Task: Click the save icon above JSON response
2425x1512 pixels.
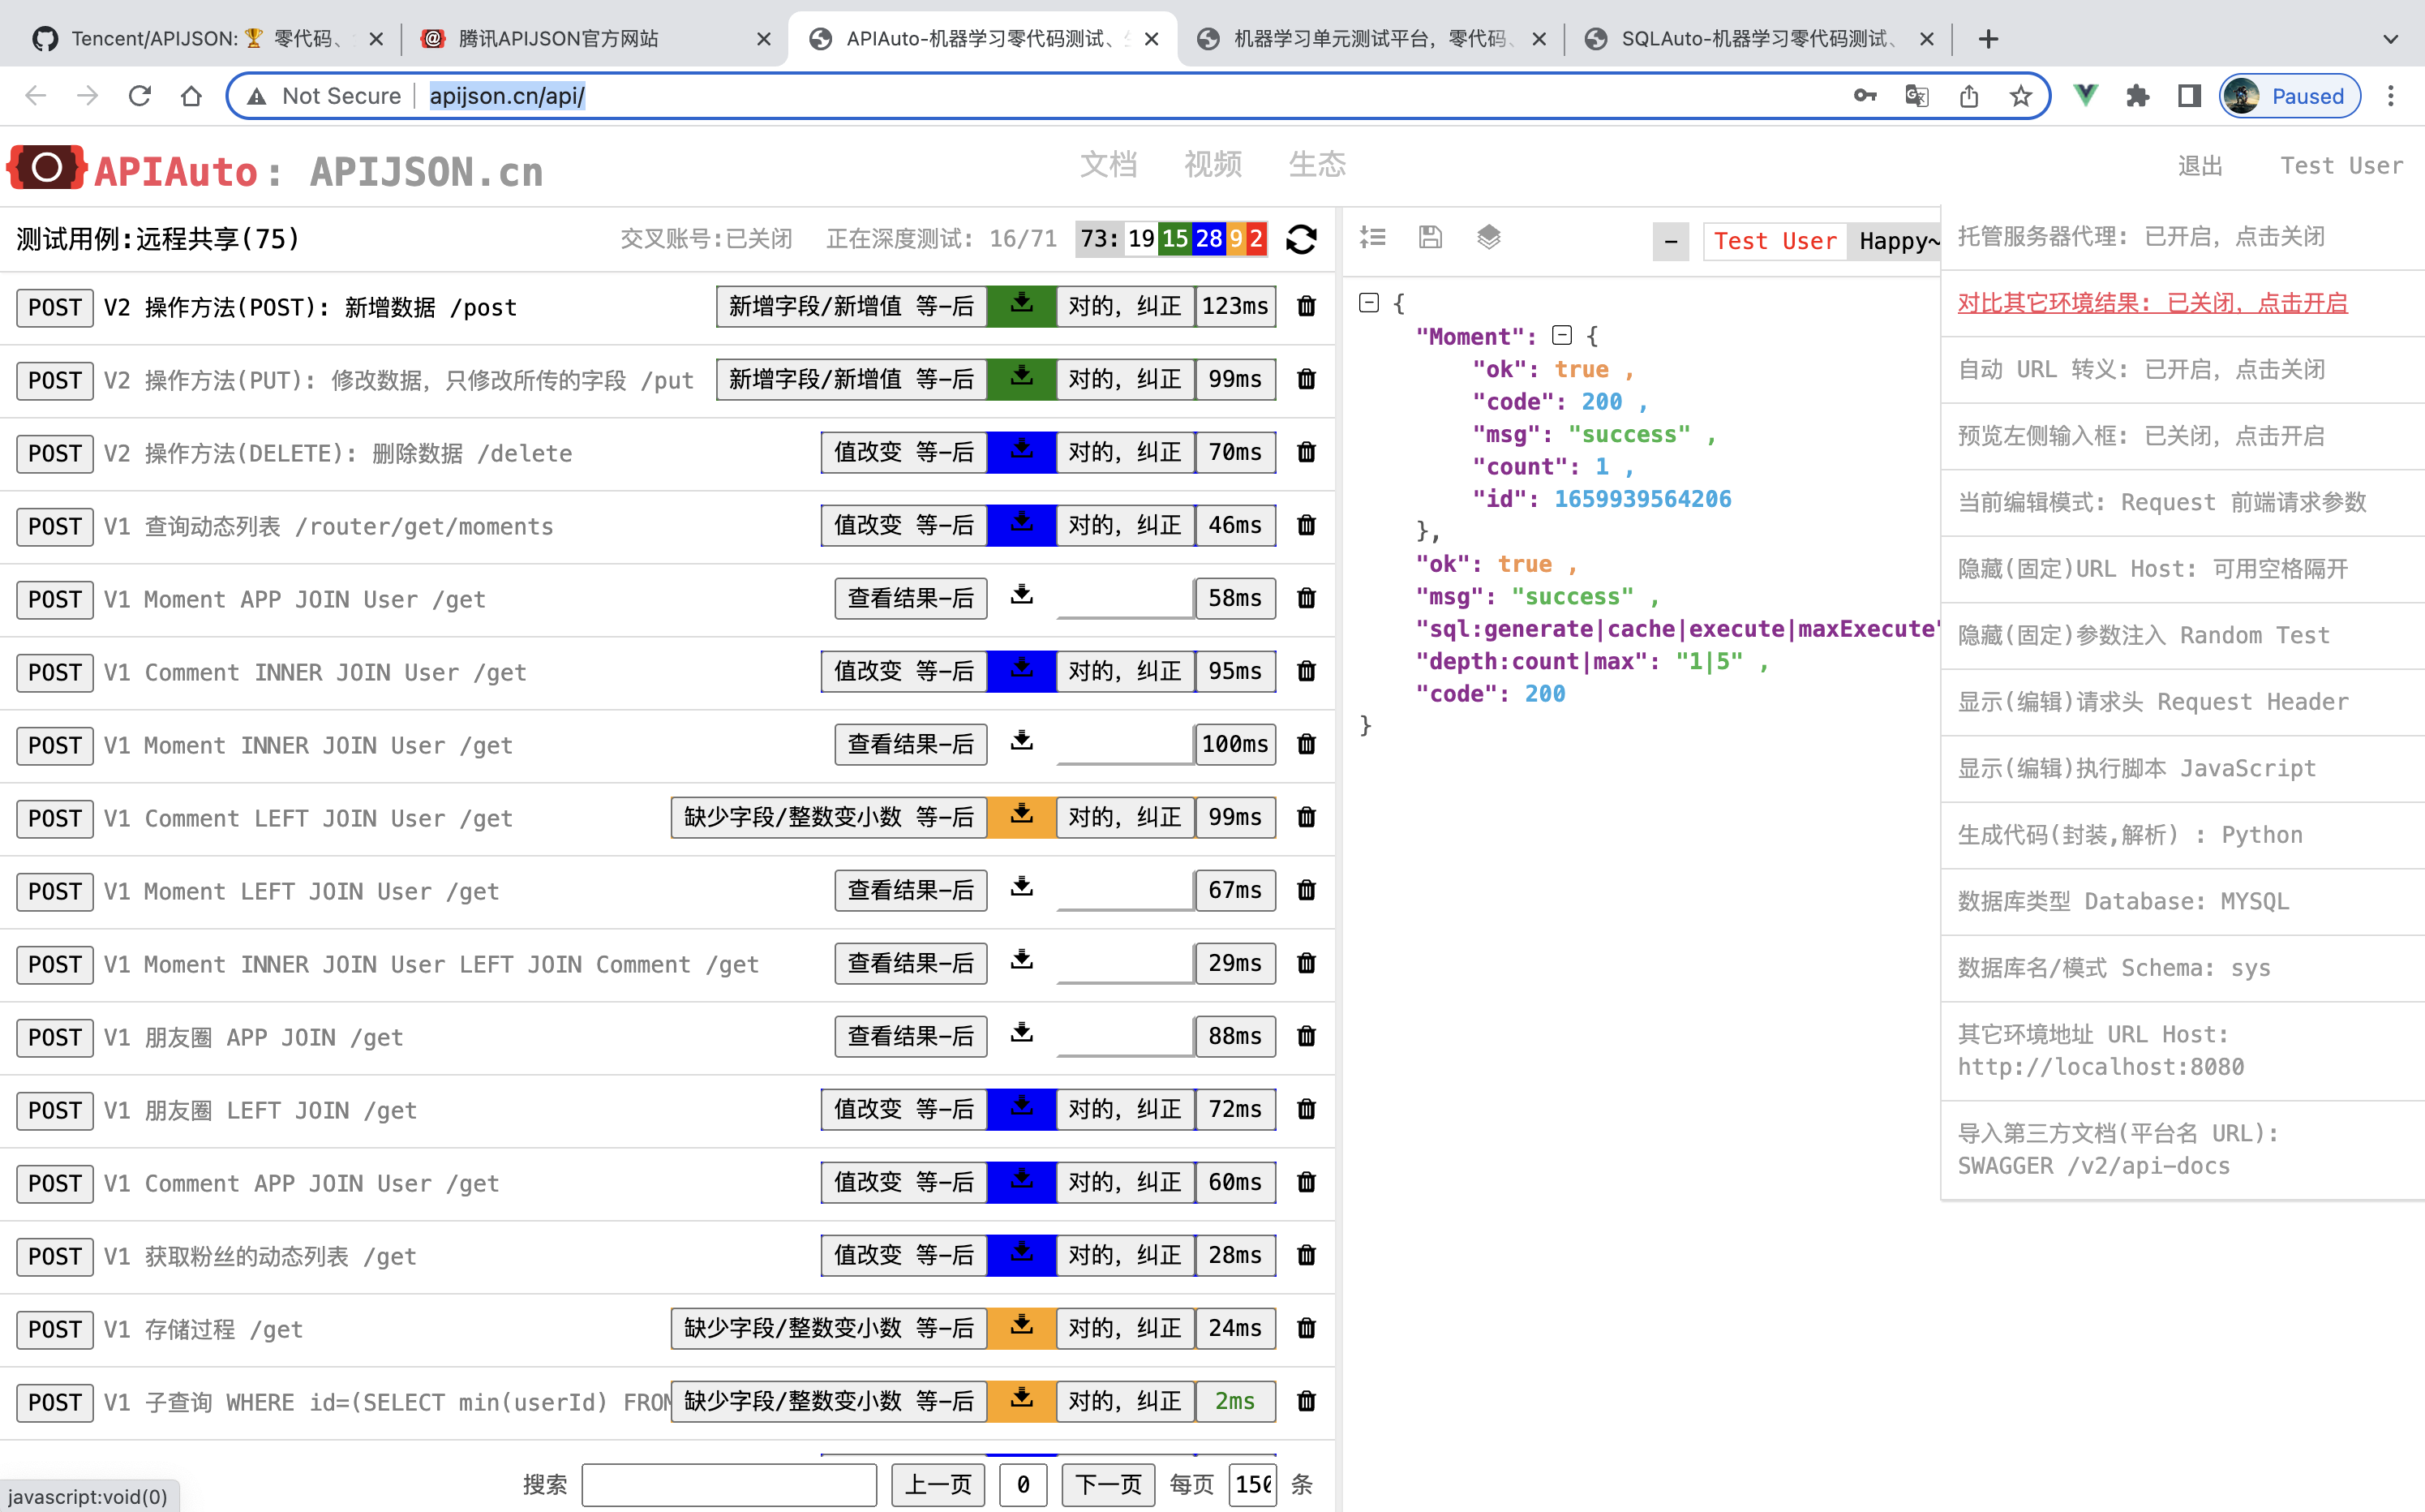Action: (x=1431, y=238)
